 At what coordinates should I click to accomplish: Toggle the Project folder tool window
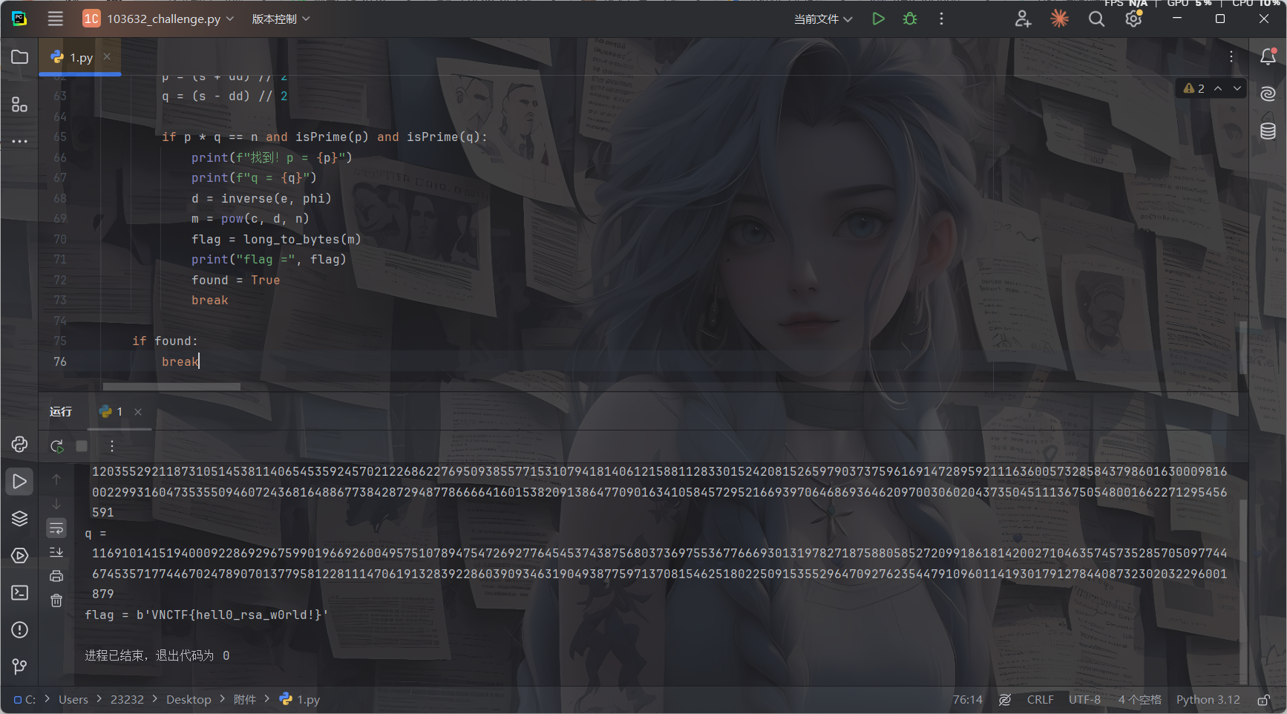pos(20,57)
